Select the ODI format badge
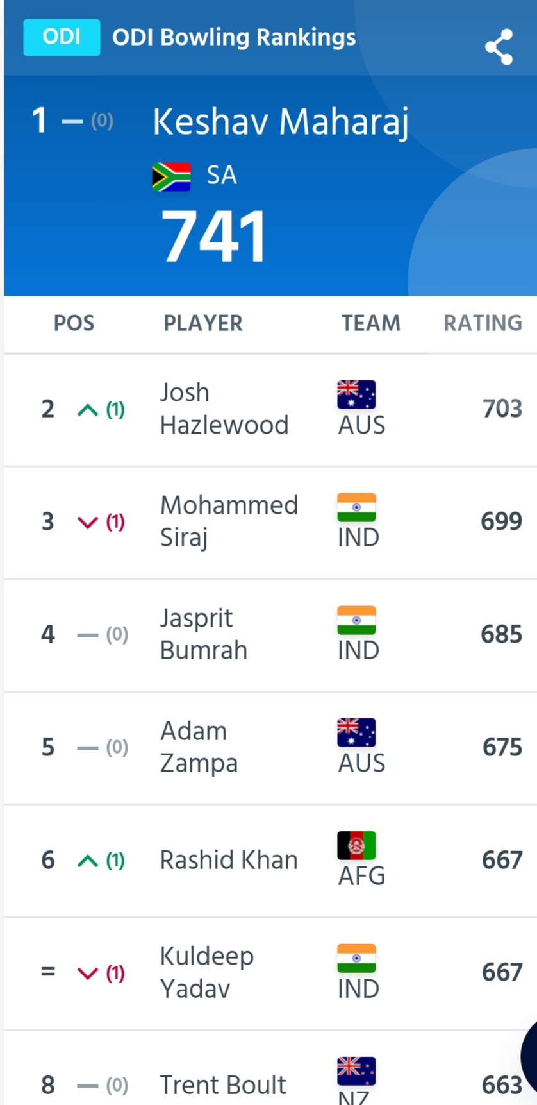This screenshot has height=1105, width=537. pyautogui.click(x=62, y=37)
